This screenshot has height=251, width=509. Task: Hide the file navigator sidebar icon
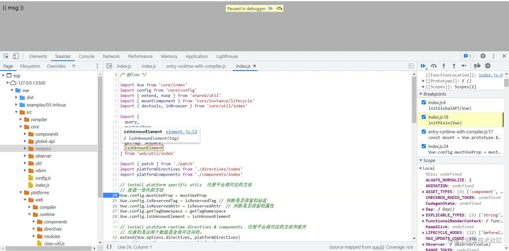[x=109, y=66]
